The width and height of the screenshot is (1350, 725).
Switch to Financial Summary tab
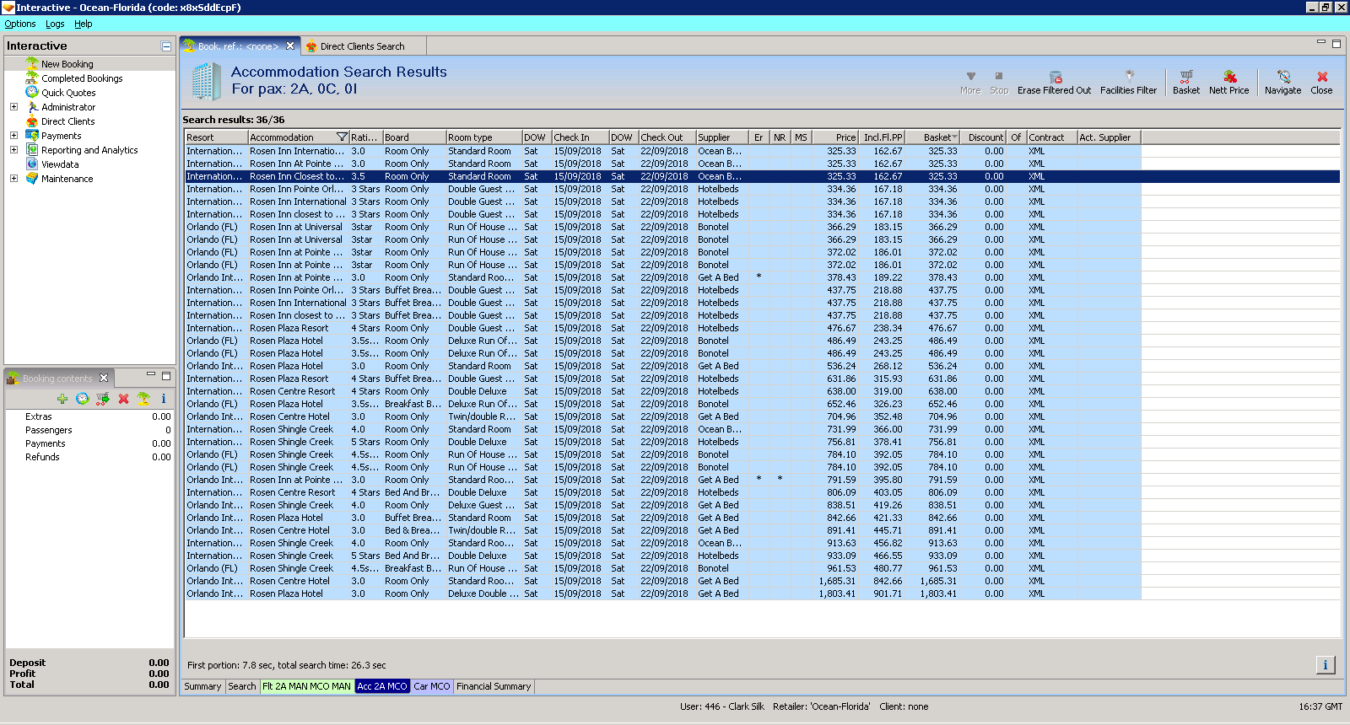click(x=494, y=686)
